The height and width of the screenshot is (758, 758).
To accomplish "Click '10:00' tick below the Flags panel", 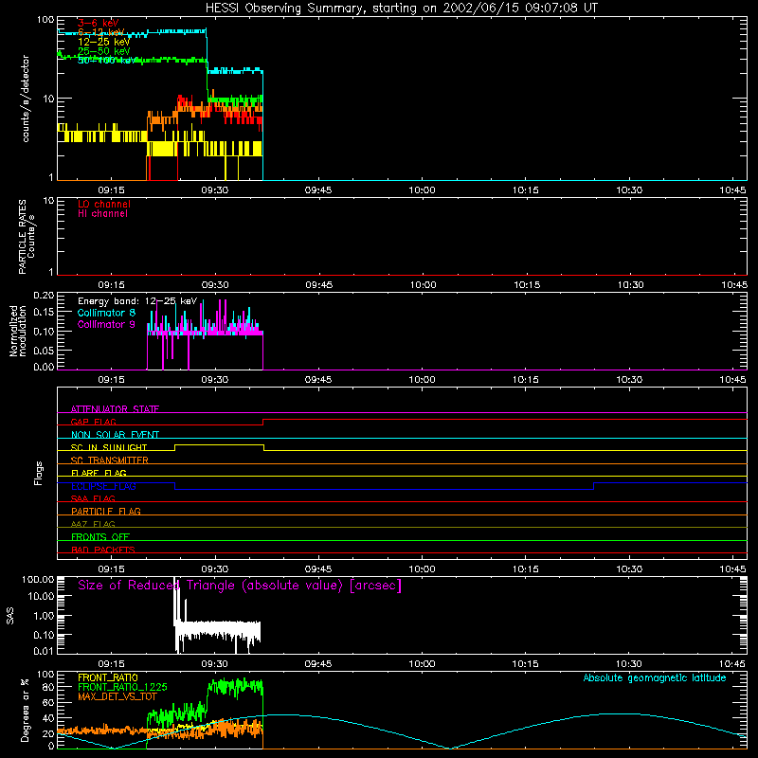I will pyautogui.click(x=422, y=569).
